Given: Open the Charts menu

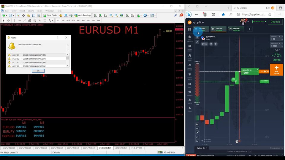Looking at the screenshot, I should pyautogui.click(x=31, y=11).
